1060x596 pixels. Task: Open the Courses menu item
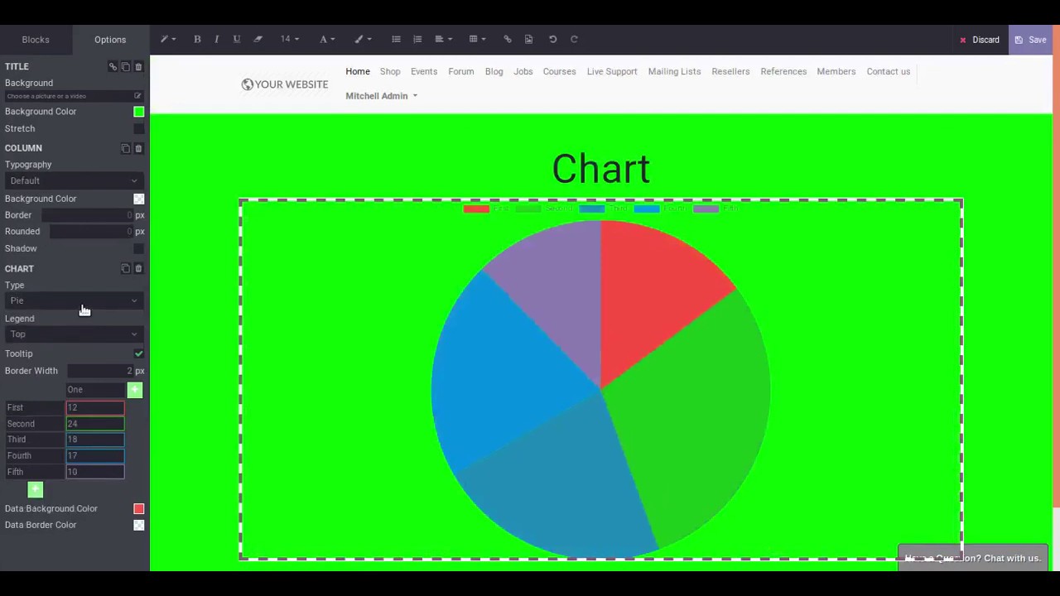[x=559, y=71]
